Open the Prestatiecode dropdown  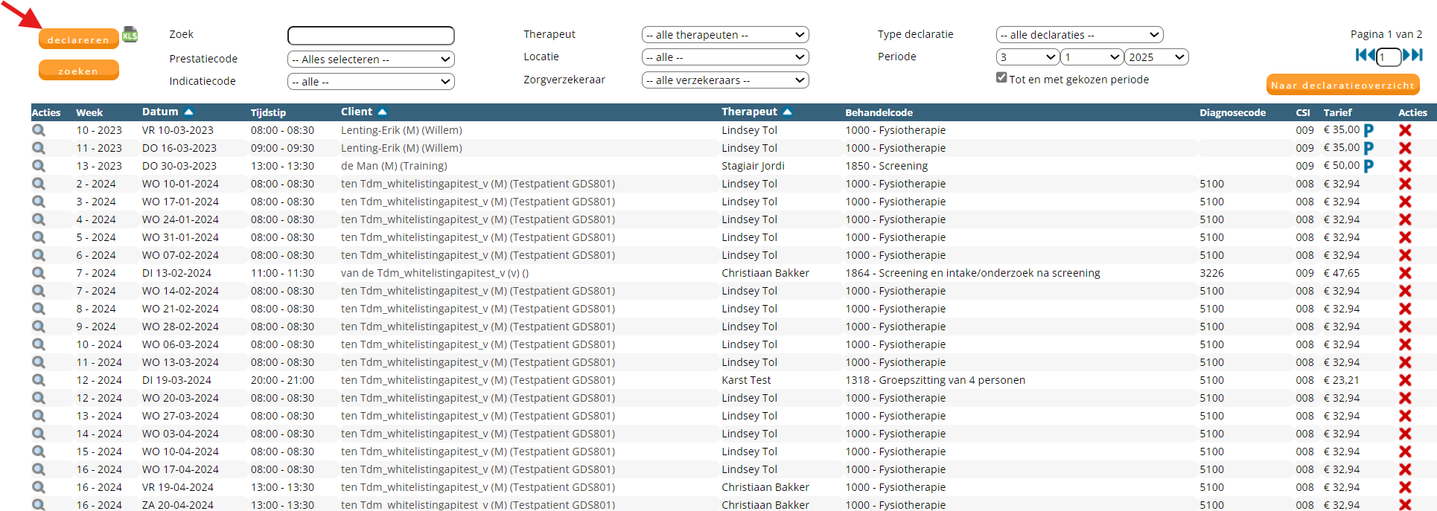[x=371, y=60]
